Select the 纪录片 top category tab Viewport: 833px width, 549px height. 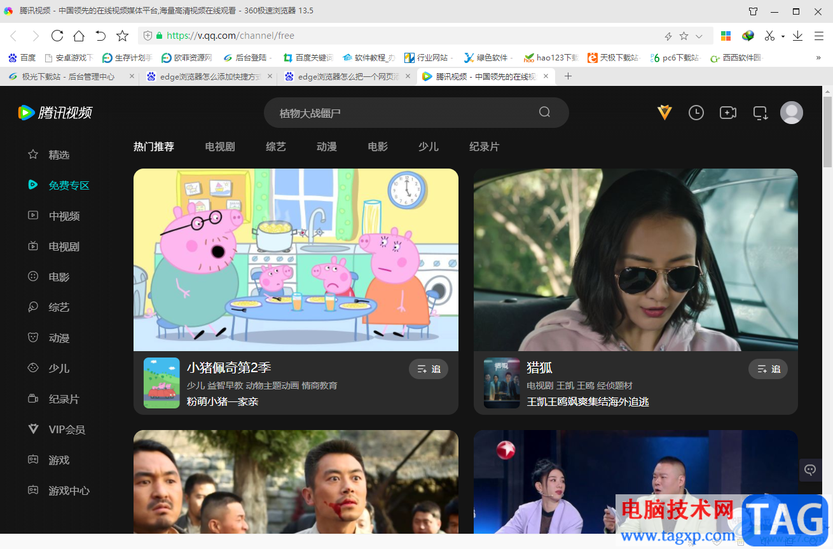(485, 147)
